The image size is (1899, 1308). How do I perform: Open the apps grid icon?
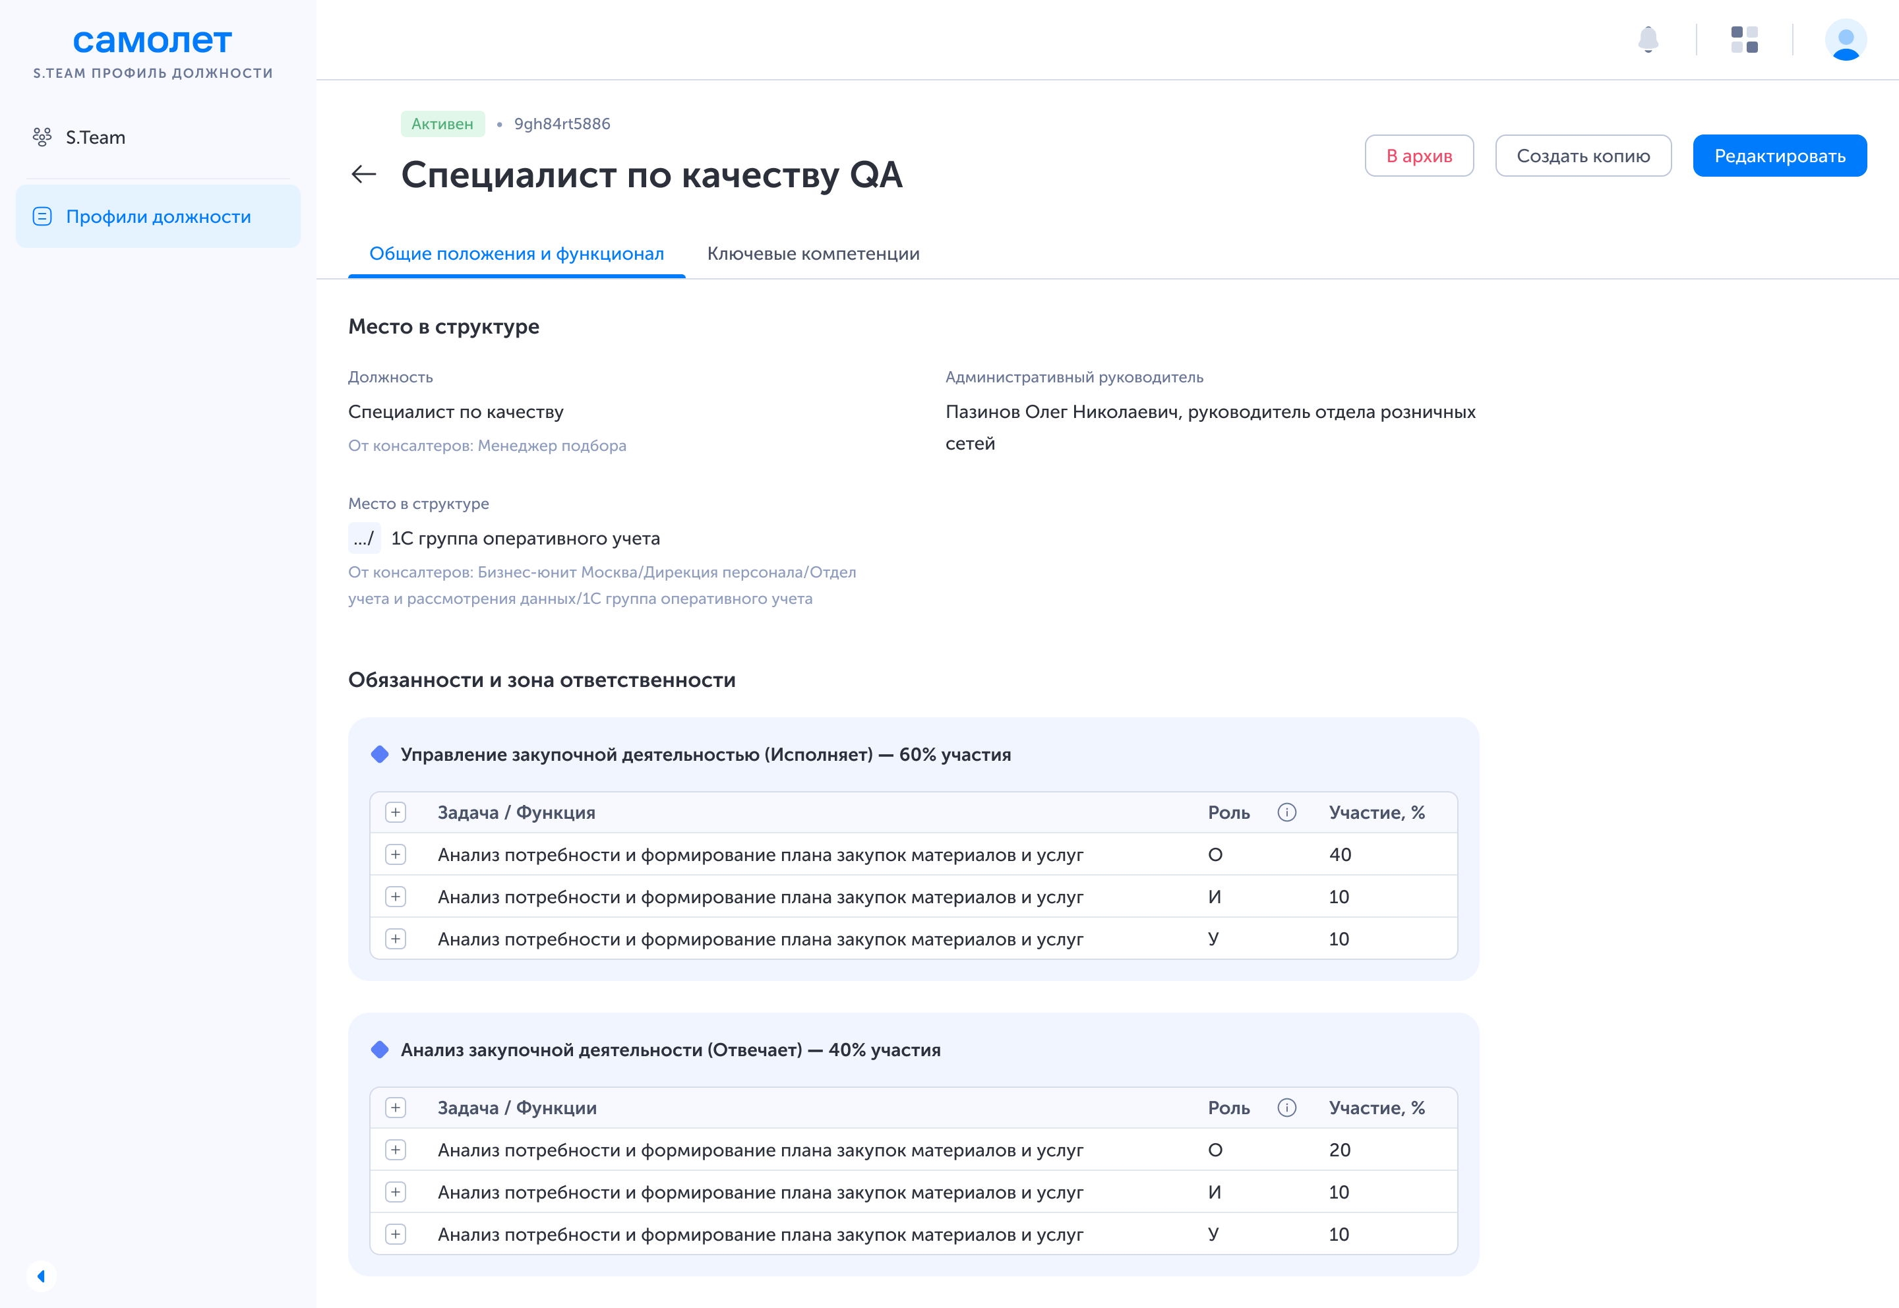(x=1744, y=40)
